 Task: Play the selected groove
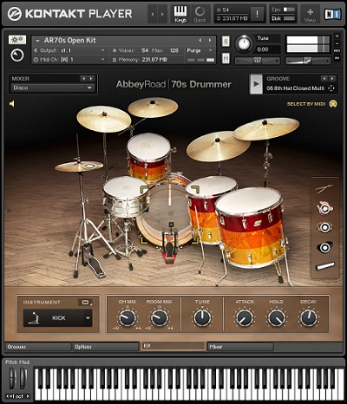tap(256, 84)
